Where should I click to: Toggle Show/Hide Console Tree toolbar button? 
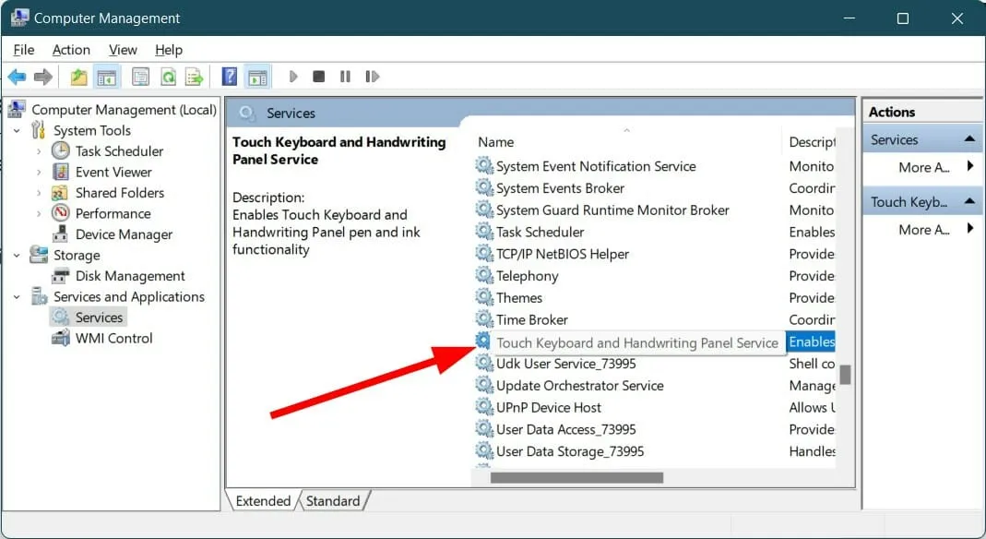point(107,77)
